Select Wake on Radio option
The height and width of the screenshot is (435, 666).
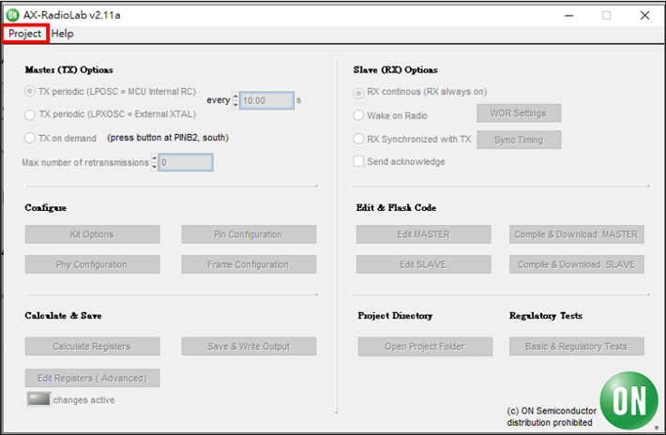[358, 115]
